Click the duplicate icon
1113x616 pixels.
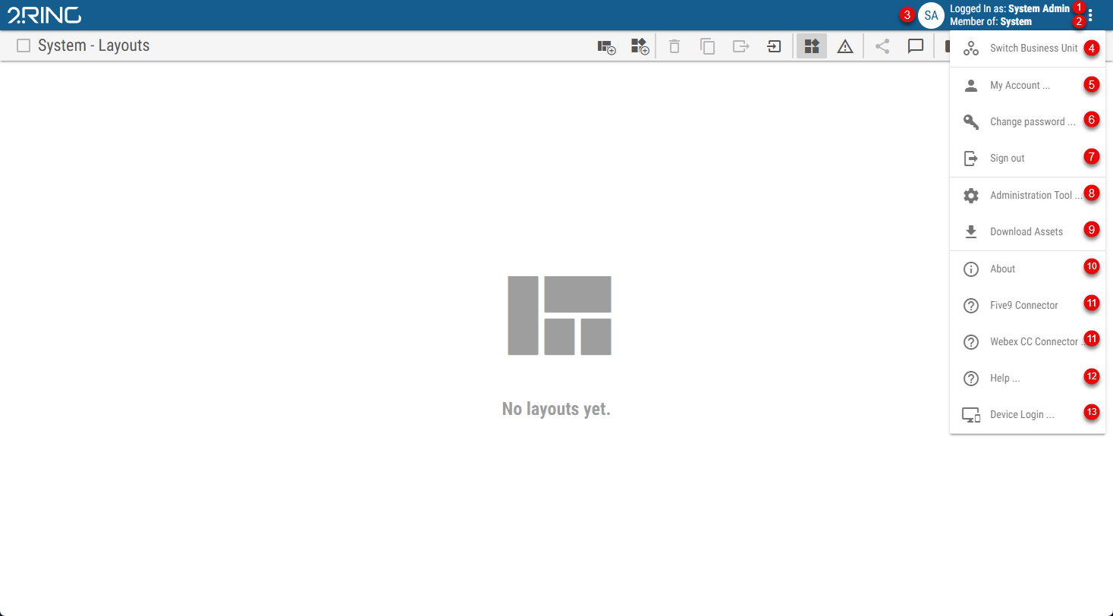707,46
